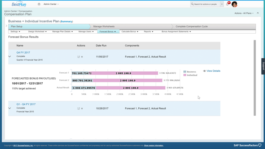Viewport: 265px width, 149px height.
Task: Toggle the Individual series in the chart legend
Action: pyautogui.click(x=190, y=75)
